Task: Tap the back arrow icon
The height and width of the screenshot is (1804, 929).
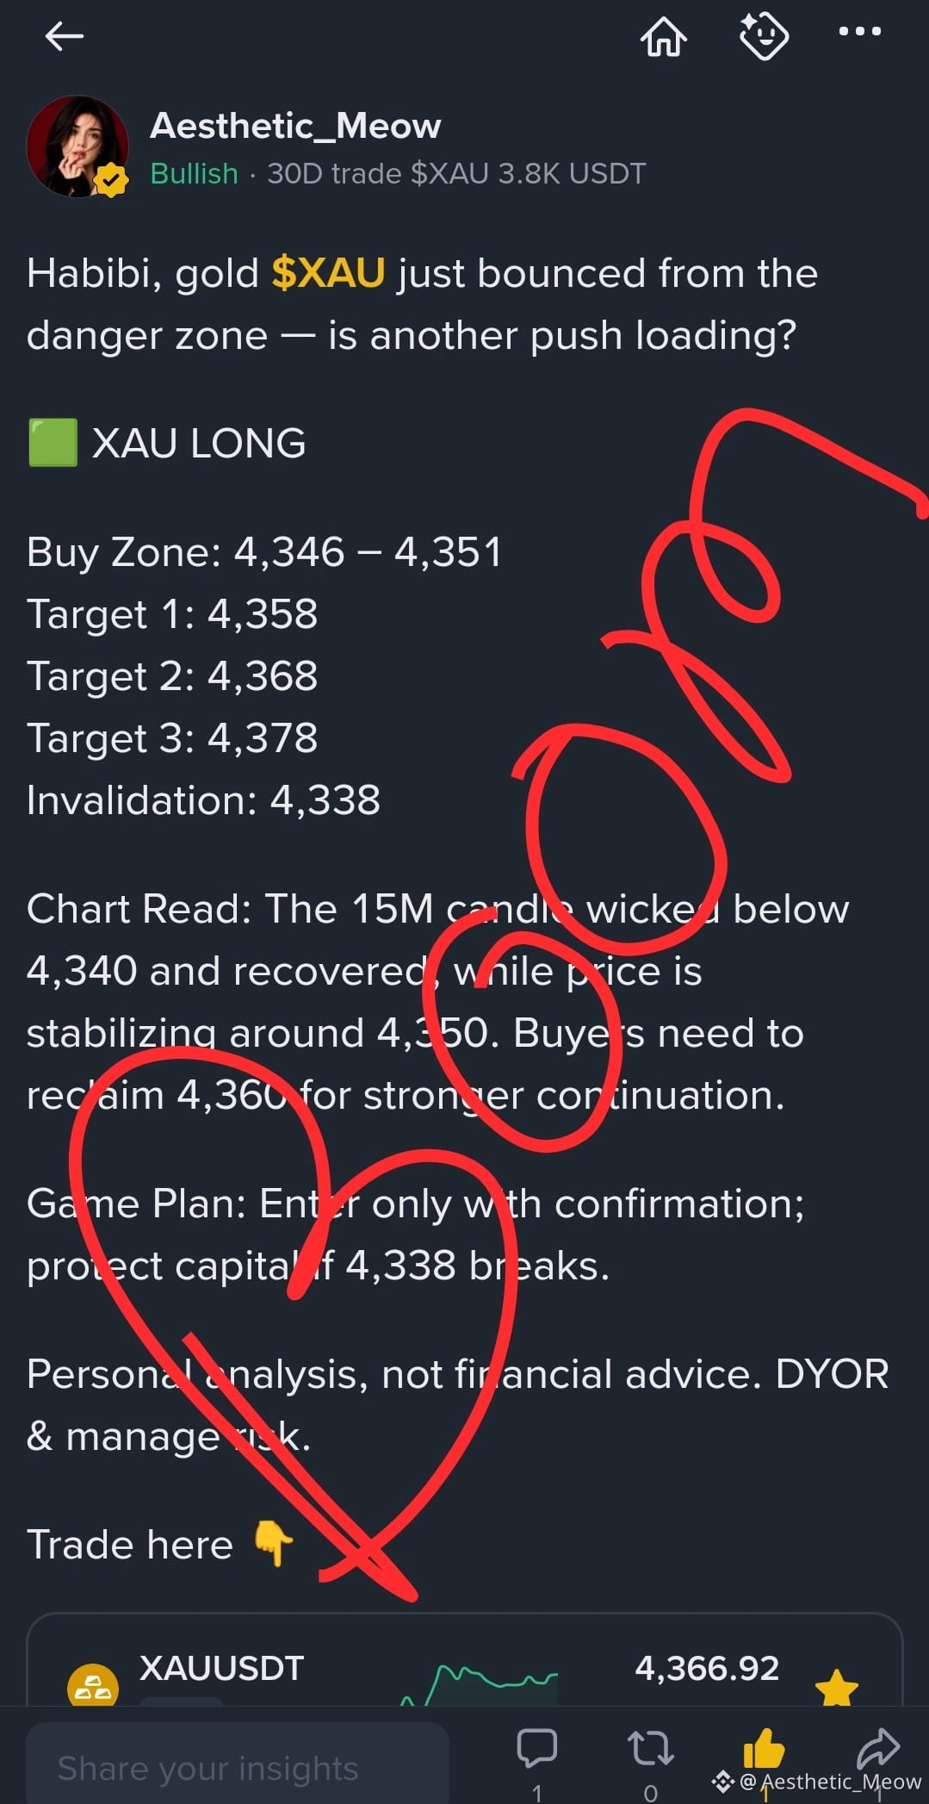Action: [65, 36]
